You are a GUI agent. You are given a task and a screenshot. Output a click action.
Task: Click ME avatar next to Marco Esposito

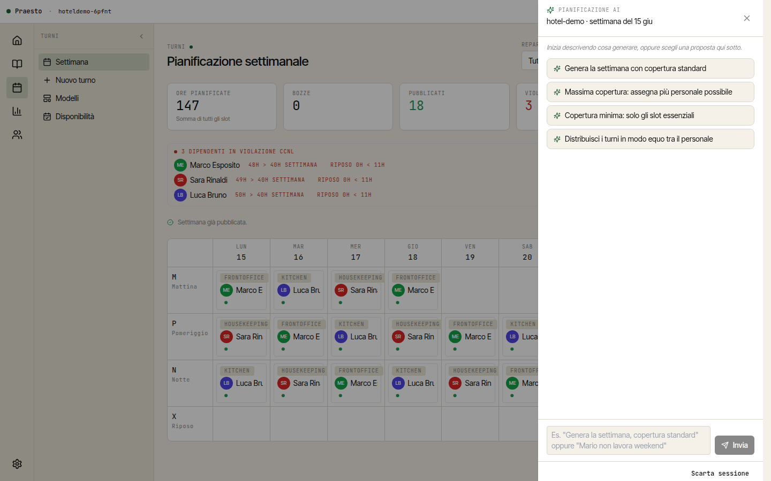(x=180, y=165)
